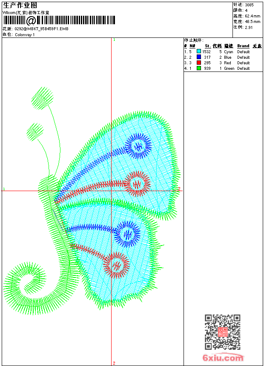Click the red color swatch in row 3
The image size is (264, 366).
point(199,63)
